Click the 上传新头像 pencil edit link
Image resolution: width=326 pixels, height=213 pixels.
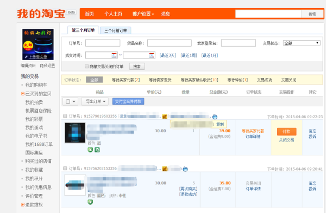[36, 57]
